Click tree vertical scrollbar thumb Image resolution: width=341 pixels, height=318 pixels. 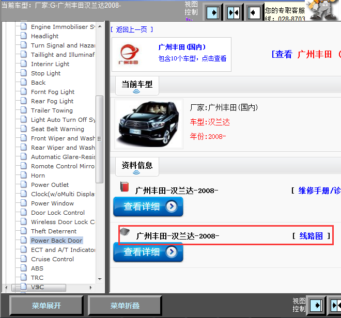pos(99,139)
